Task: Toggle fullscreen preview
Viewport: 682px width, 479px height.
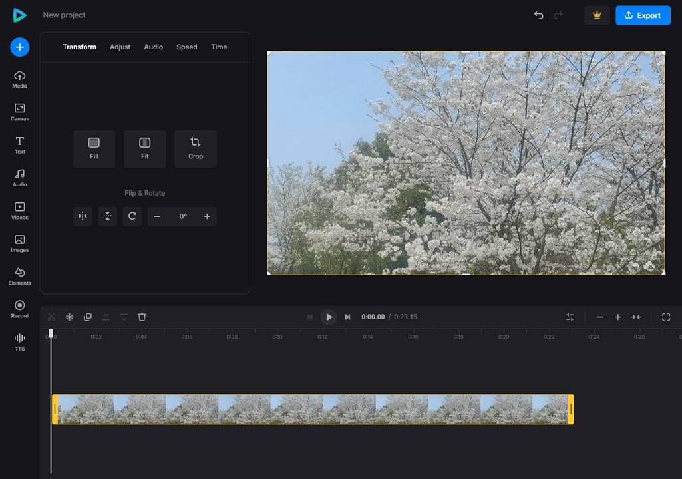Action: (666, 317)
